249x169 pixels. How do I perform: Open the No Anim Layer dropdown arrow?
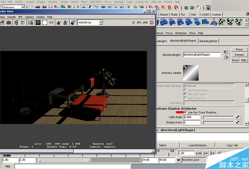click(178, 160)
